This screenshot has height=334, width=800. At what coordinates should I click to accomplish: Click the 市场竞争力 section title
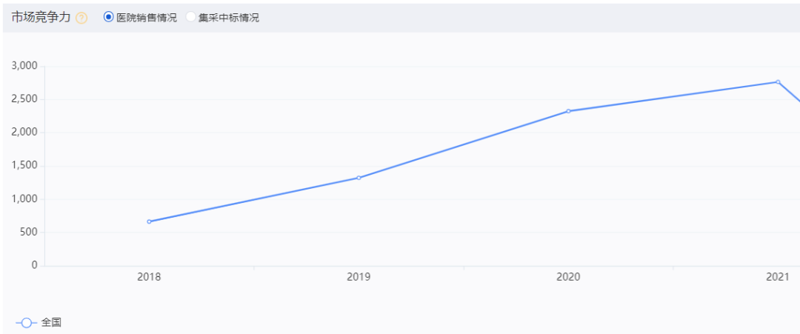point(41,17)
